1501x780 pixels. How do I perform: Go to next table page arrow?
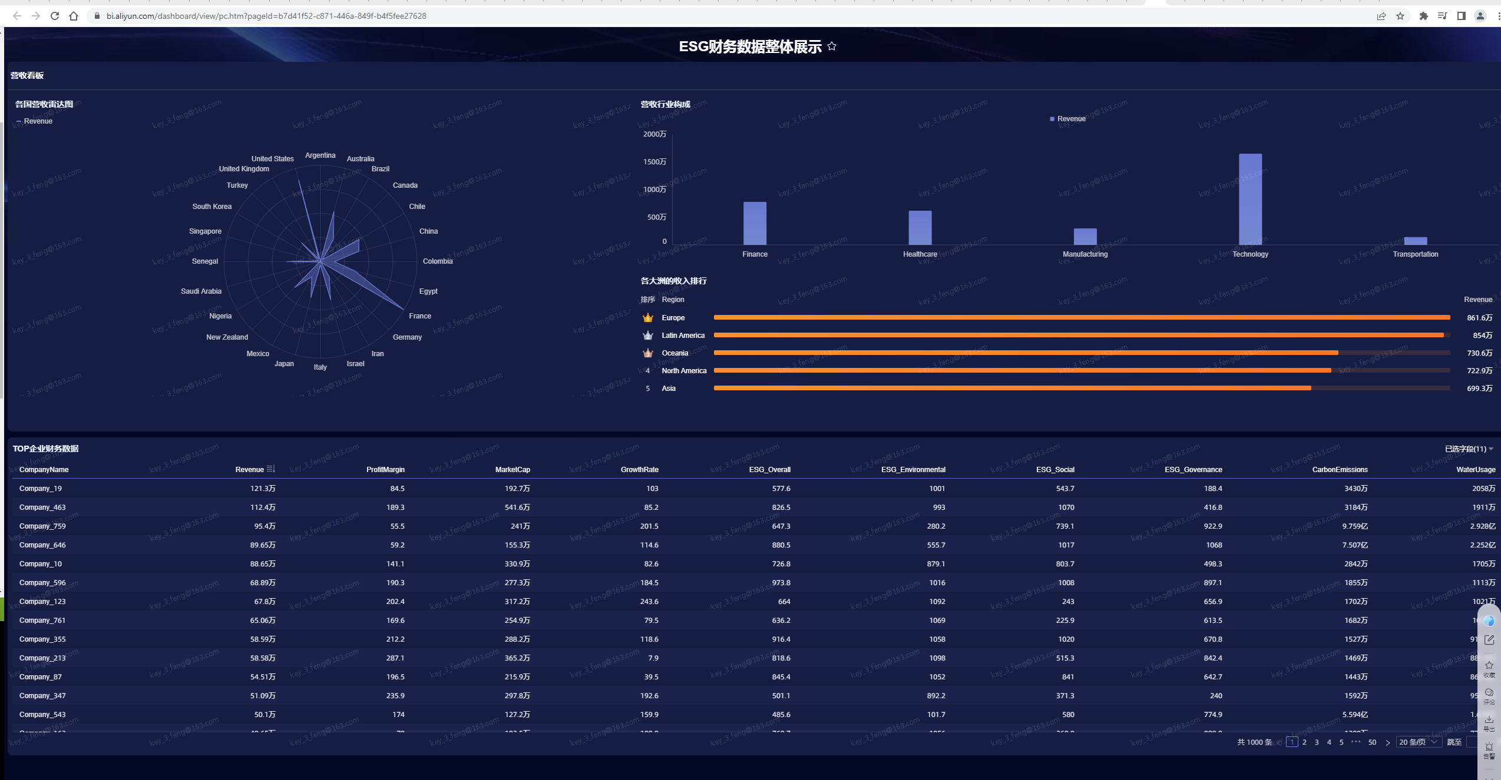tap(1388, 742)
